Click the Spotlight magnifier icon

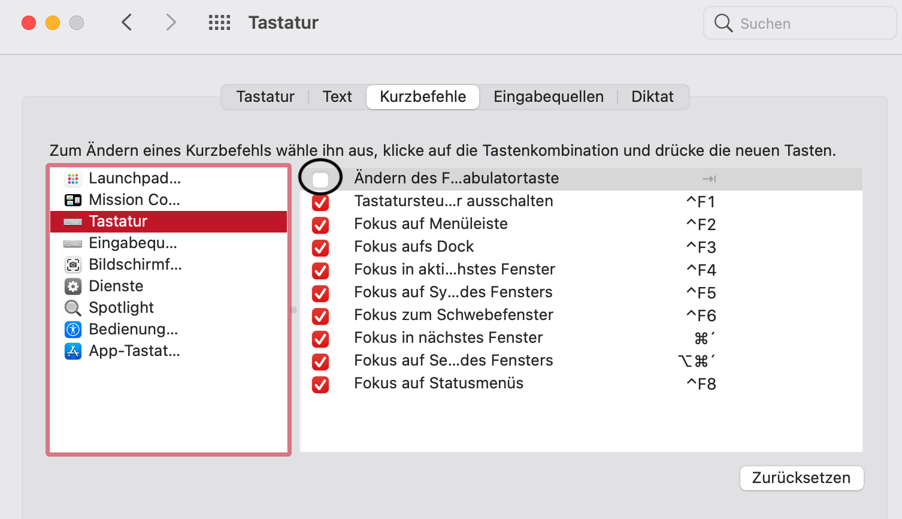coord(73,308)
